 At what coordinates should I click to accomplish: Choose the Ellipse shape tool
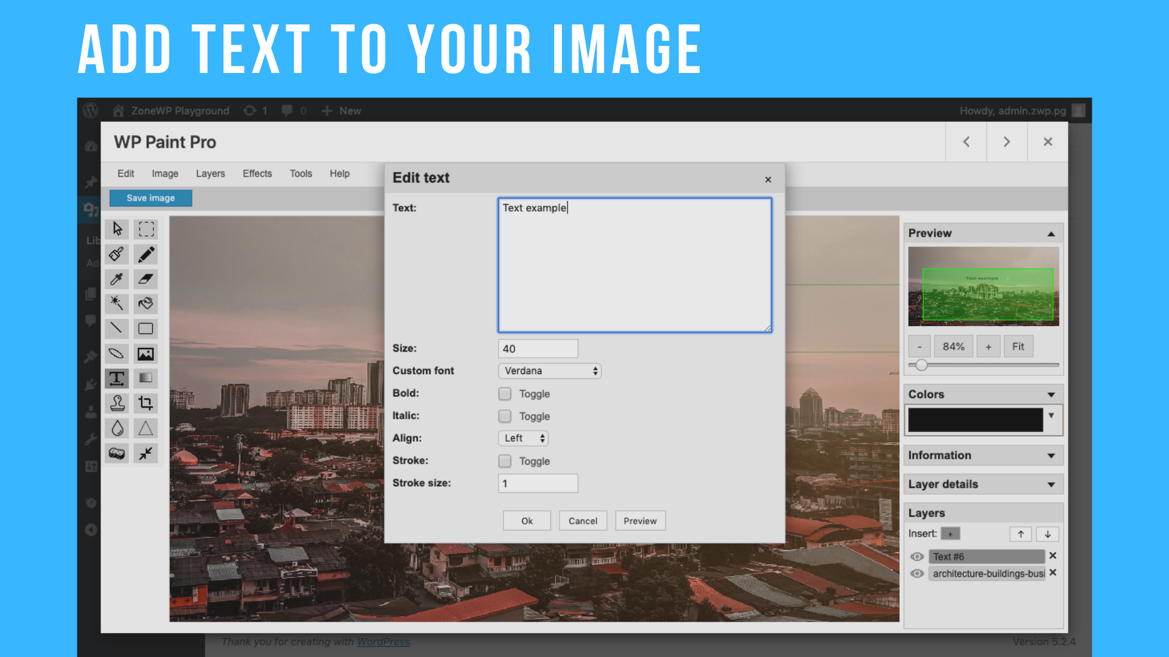click(x=117, y=353)
